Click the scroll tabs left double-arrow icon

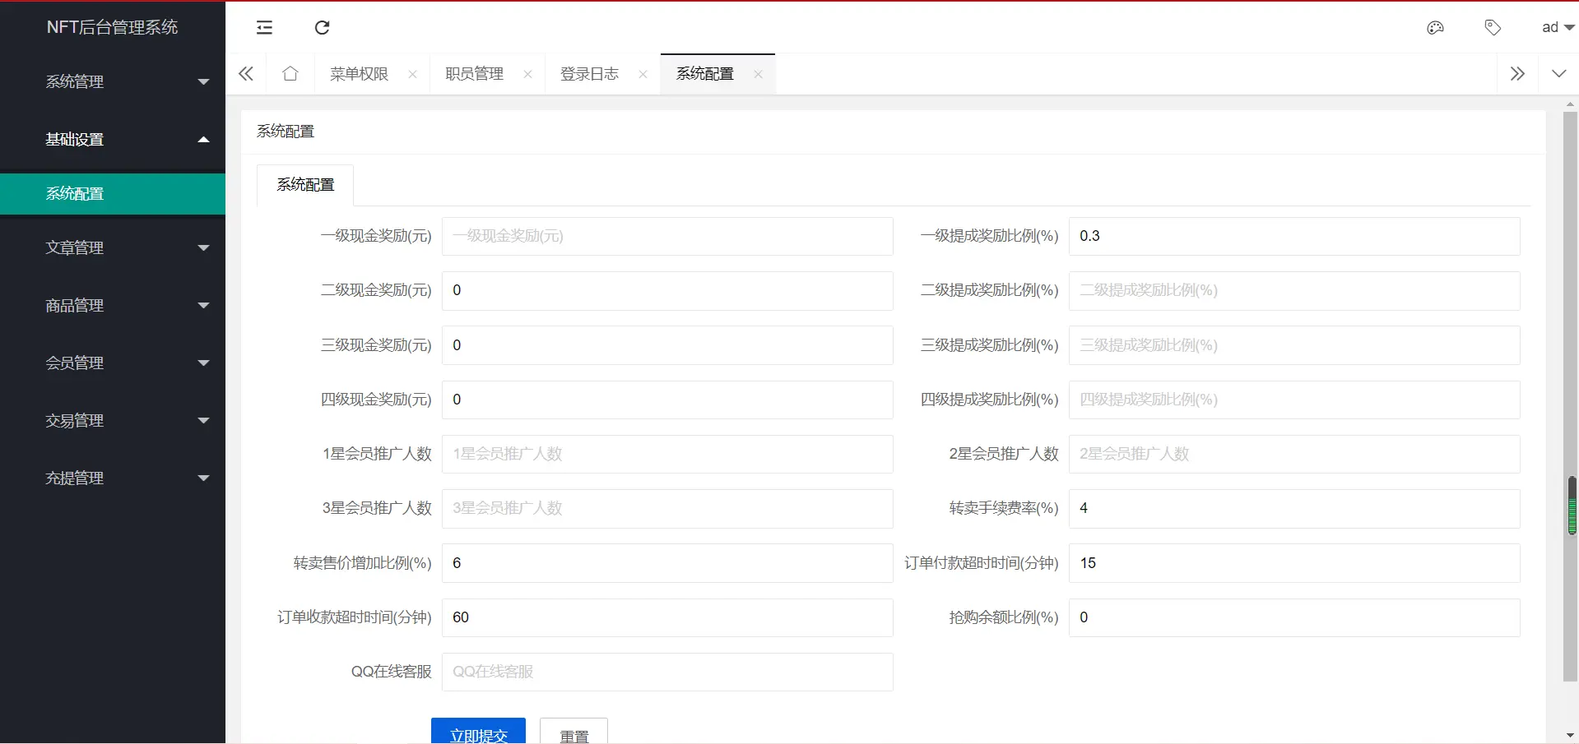pyautogui.click(x=245, y=73)
